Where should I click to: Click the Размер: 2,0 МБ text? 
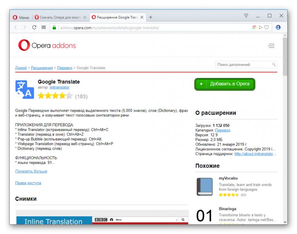[x=209, y=140]
